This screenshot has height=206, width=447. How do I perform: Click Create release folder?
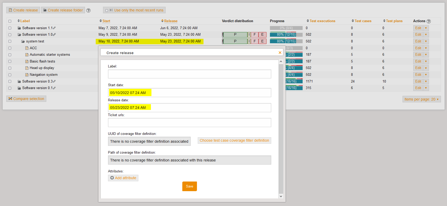coord(63,10)
